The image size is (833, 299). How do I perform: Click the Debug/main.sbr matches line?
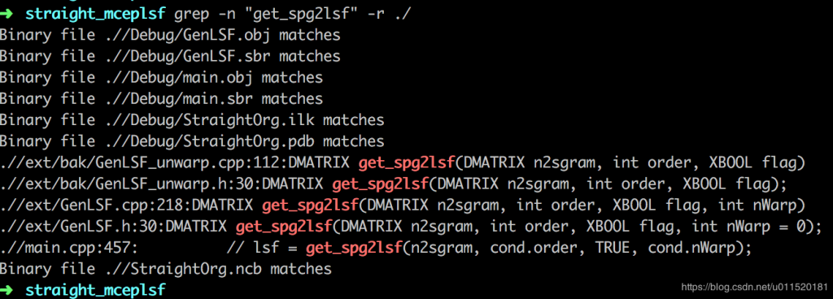pyautogui.click(x=162, y=98)
